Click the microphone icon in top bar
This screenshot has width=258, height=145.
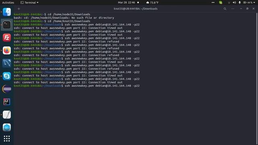pyautogui.click(x=239, y=2)
